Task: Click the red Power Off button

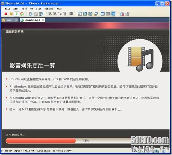Action: tap(6, 14)
